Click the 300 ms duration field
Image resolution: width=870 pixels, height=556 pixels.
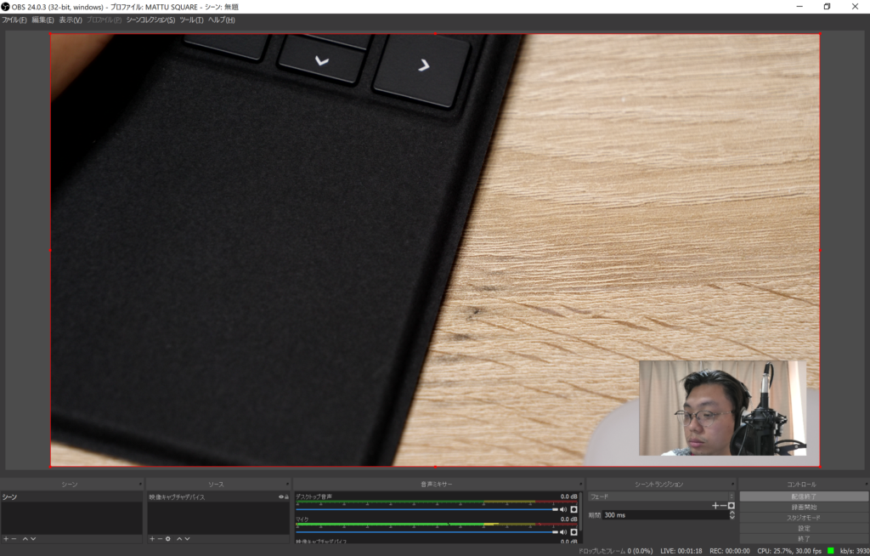[664, 515]
